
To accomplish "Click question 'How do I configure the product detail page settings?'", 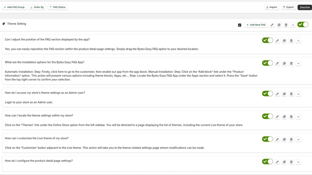I will [39, 161].
